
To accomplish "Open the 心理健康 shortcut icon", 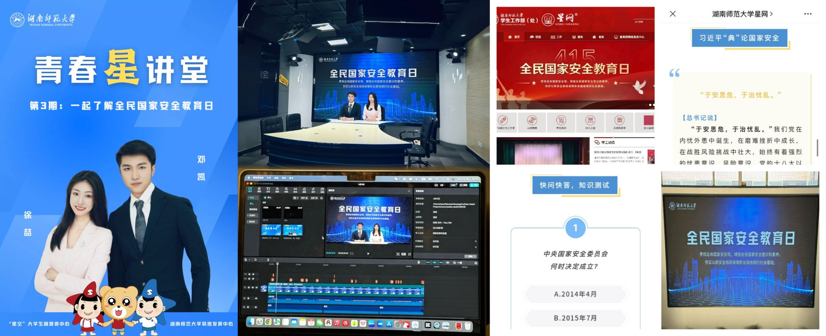I will [532, 121].
